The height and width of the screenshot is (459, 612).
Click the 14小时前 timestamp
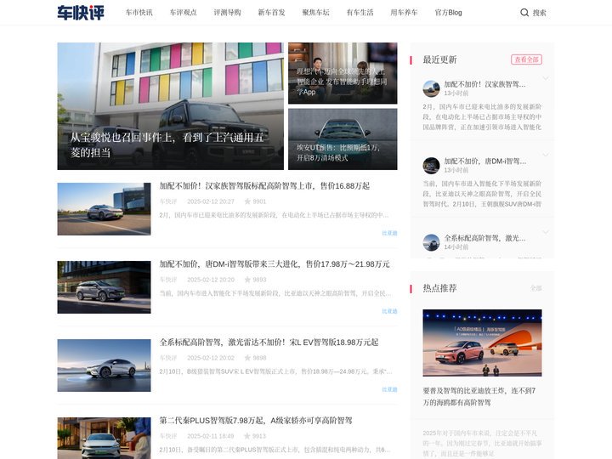(x=456, y=247)
